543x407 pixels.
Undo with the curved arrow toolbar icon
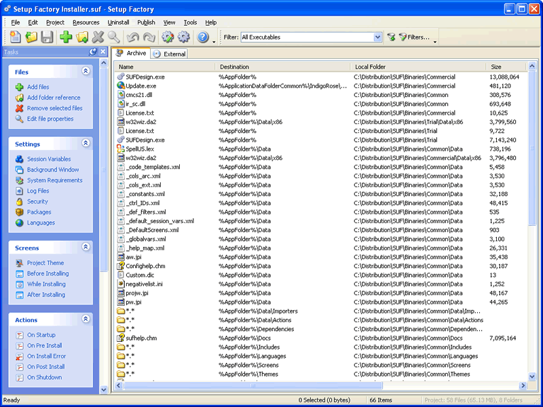pyautogui.click(x=132, y=37)
